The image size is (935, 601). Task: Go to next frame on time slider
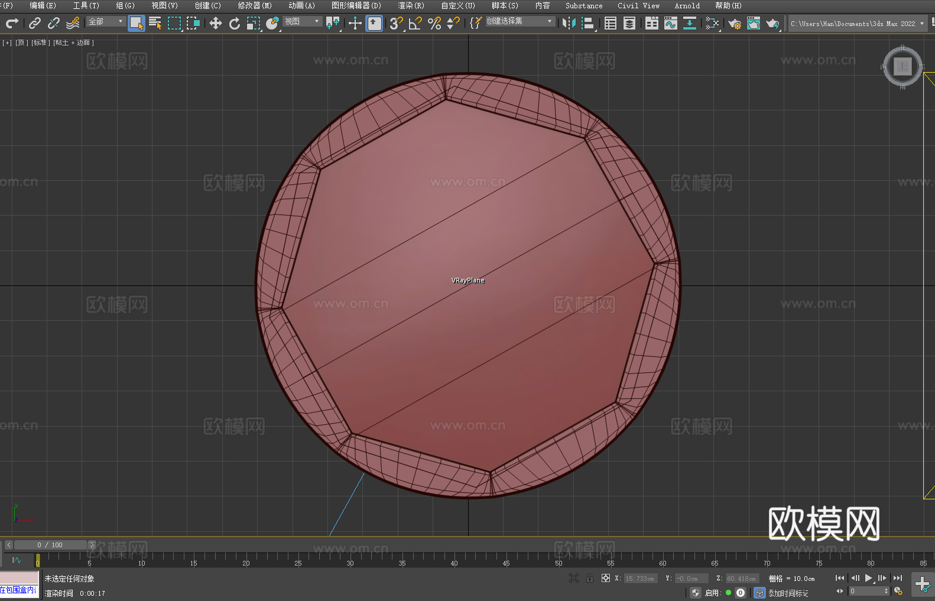(x=92, y=545)
